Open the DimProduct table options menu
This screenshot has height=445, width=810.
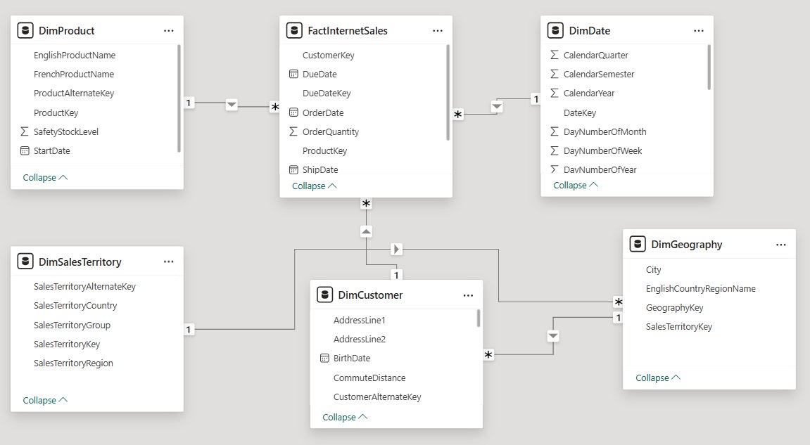pyautogui.click(x=168, y=31)
